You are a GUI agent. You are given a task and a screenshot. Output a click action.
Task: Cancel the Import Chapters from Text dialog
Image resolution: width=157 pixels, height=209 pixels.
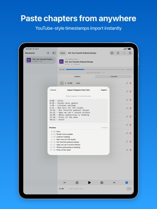[53, 90]
